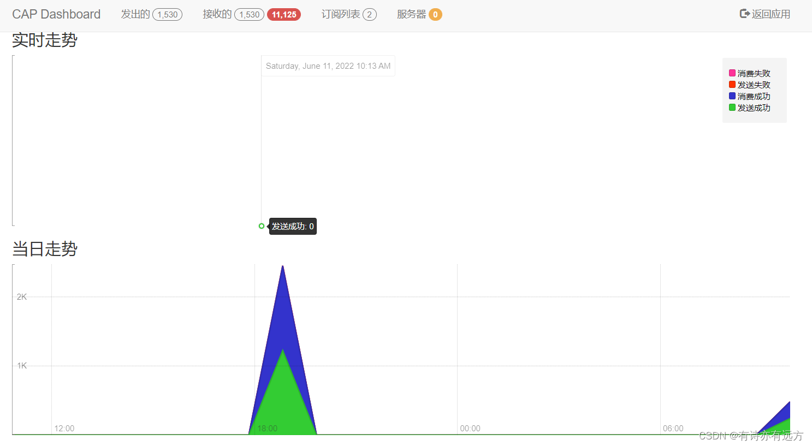Click the green 发送成功 legend swatch

pyautogui.click(x=732, y=108)
